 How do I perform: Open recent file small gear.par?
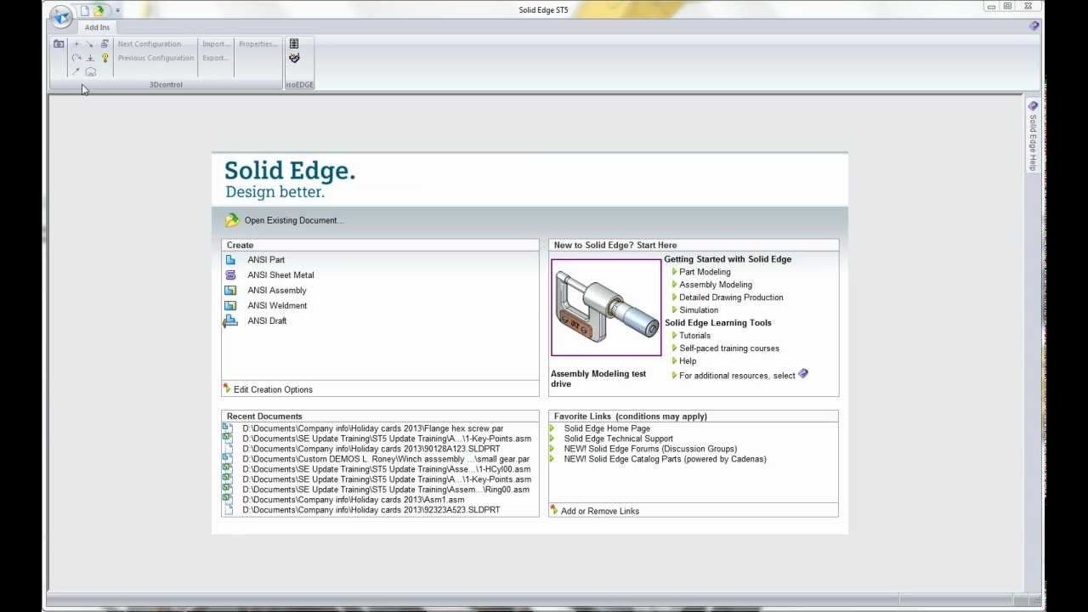click(385, 459)
